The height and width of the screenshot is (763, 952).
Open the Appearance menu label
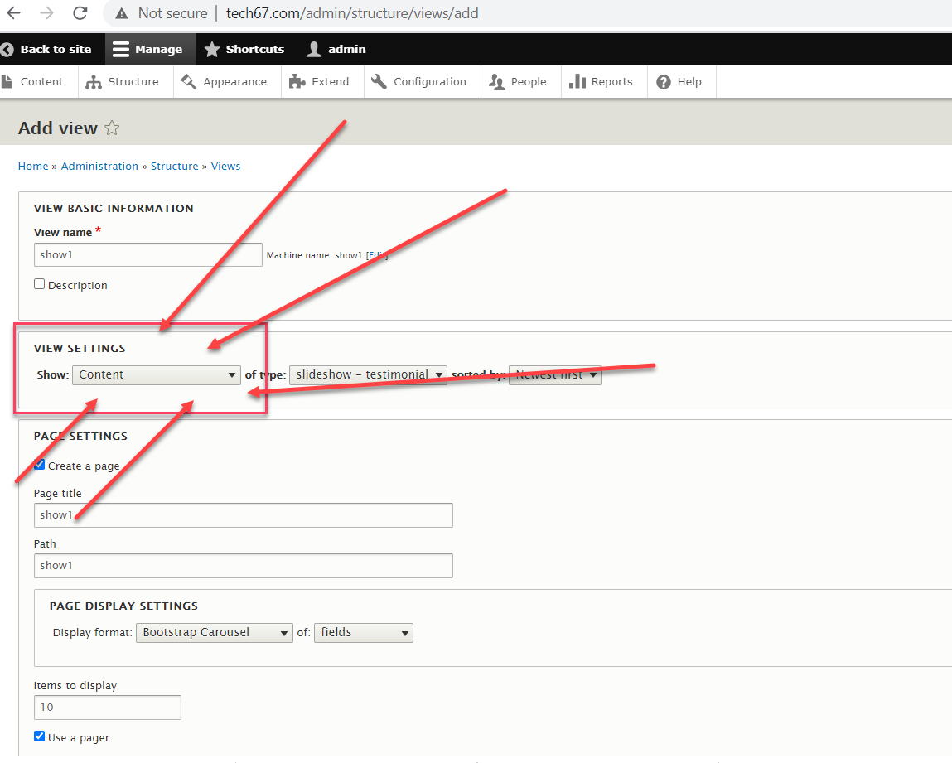pos(235,82)
